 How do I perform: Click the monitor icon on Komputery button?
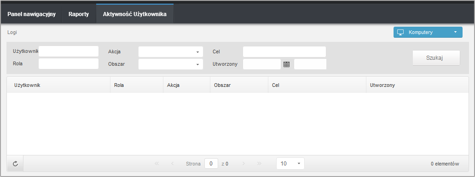point(400,32)
